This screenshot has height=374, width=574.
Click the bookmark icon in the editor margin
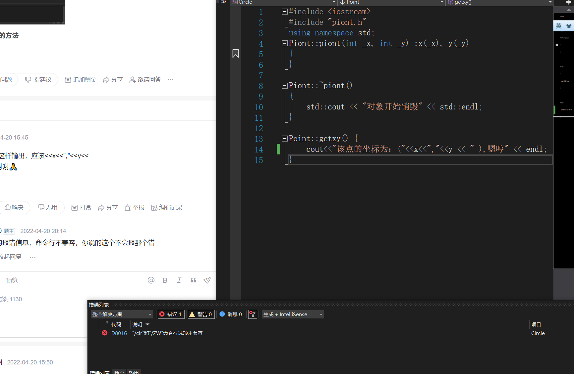tap(236, 53)
